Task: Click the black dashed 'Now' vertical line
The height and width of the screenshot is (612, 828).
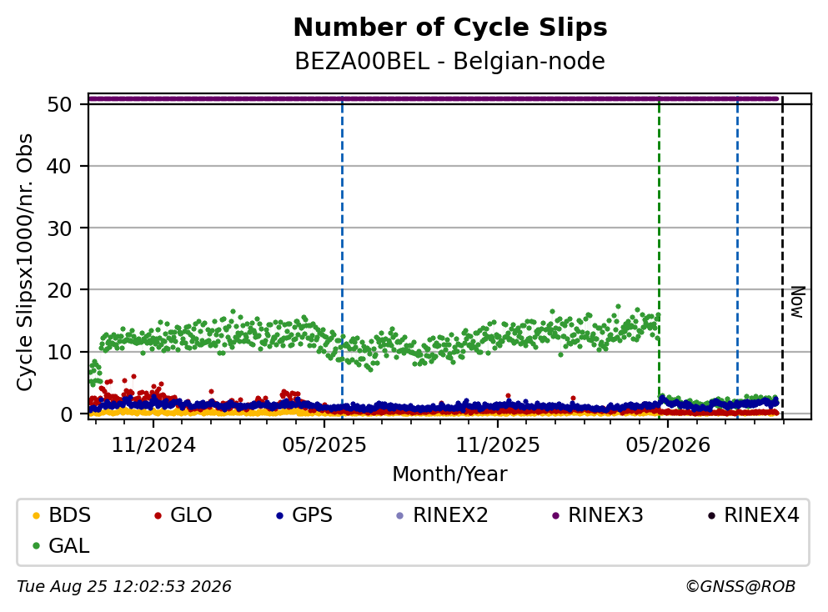Action: point(783,258)
